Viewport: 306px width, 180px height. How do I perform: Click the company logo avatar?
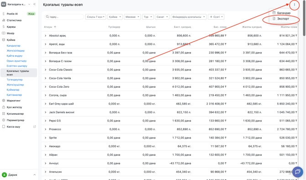[4, 4]
